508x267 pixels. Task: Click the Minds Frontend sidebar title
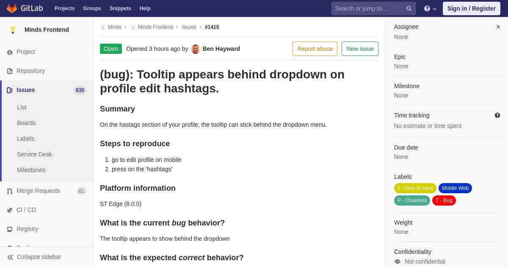point(47,30)
